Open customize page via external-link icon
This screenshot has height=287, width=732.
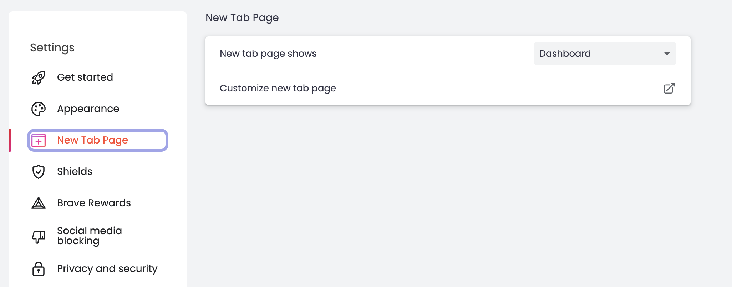[x=669, y=88]
